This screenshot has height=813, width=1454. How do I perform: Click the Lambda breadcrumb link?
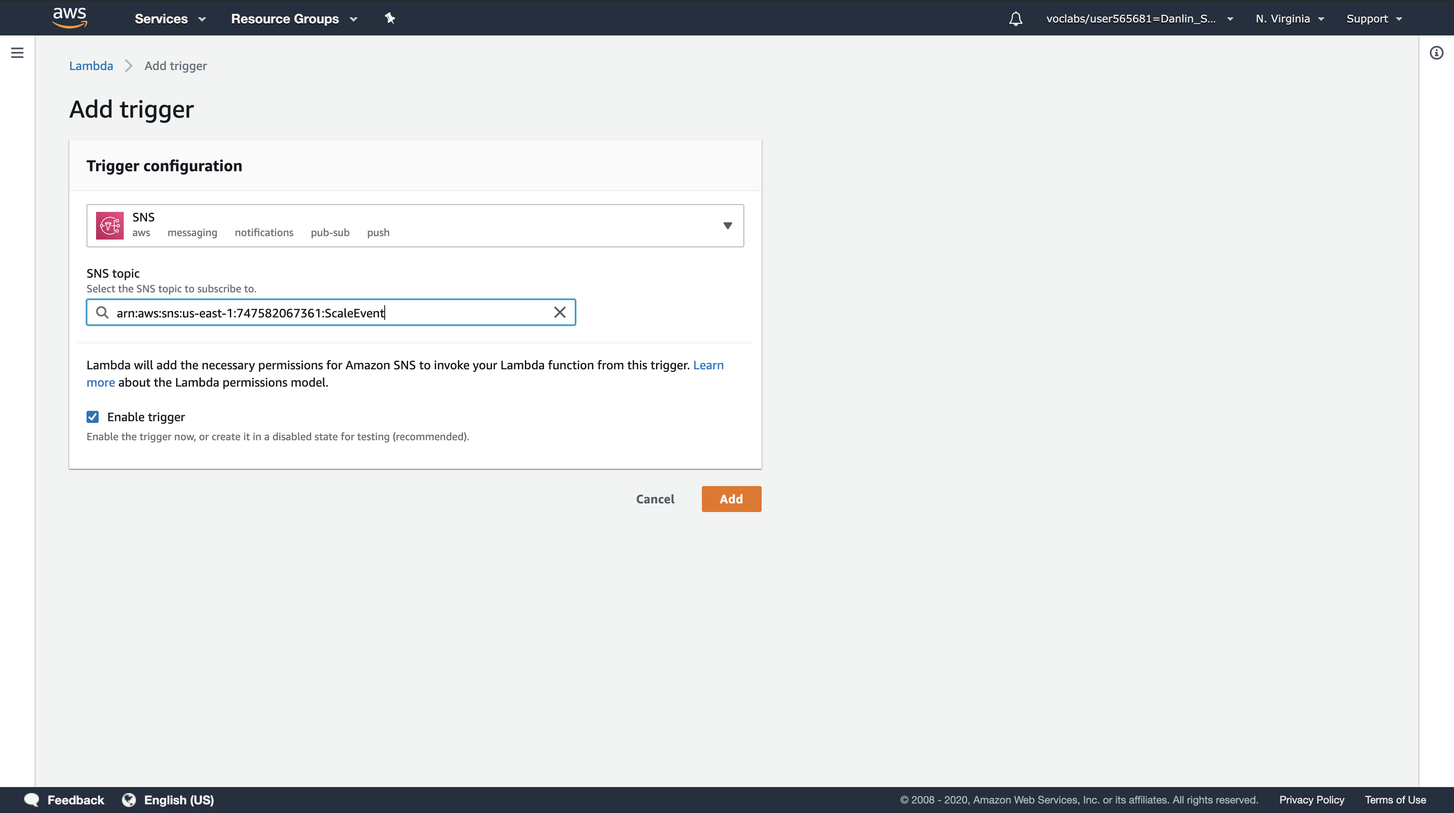[x=91, y=66]
